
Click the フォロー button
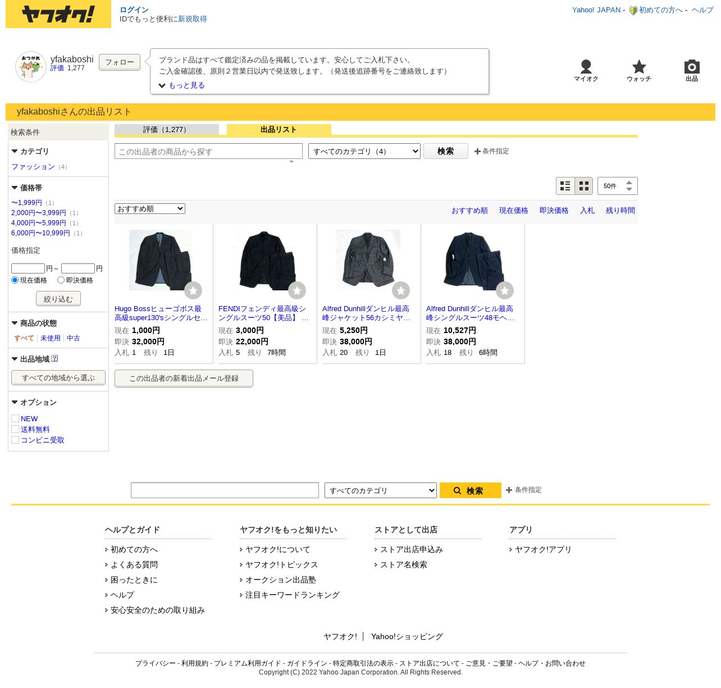point(120,62)
